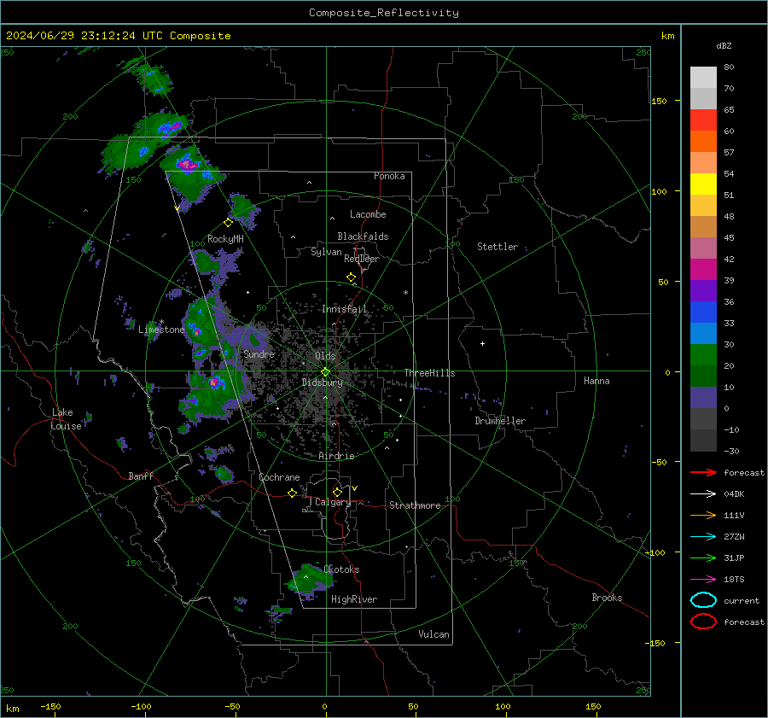
Task: Click the -100 tick on bottom axis
Action: click(x=141, y=706)
